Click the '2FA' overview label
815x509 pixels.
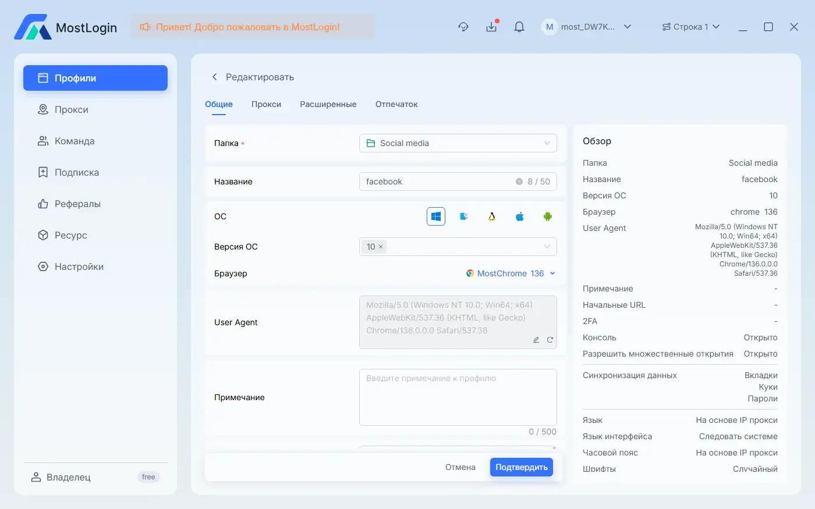(590, 321)
